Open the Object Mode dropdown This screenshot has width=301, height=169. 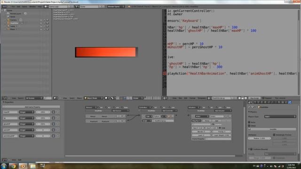[x=94, y=98]
